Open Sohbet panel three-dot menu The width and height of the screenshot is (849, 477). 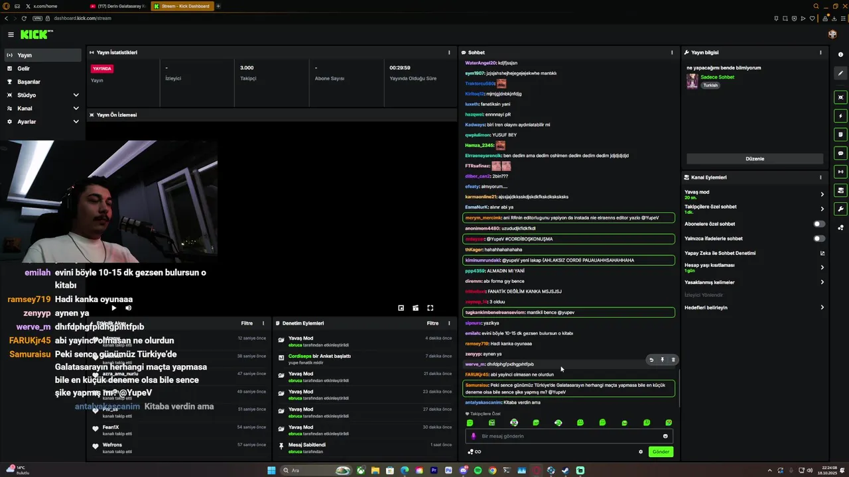click(x=672, y=52)
